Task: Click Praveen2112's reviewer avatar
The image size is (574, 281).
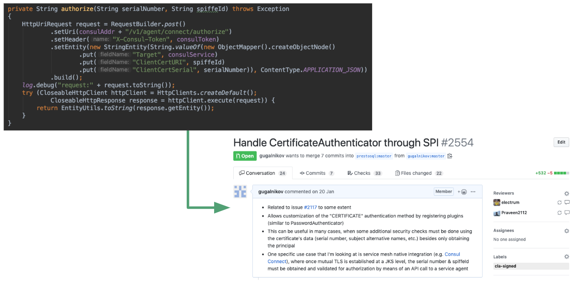Action: click(x=497, y=213)
